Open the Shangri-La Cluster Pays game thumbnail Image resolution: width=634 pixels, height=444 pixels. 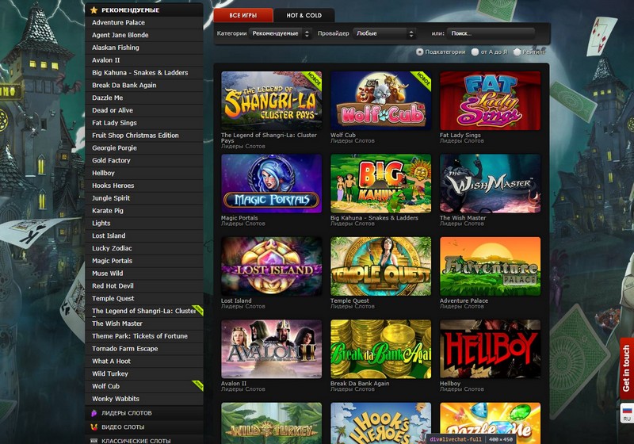tap(271, 101)
